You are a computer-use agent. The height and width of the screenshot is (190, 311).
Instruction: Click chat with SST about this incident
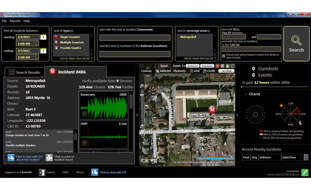coord(25,158)
